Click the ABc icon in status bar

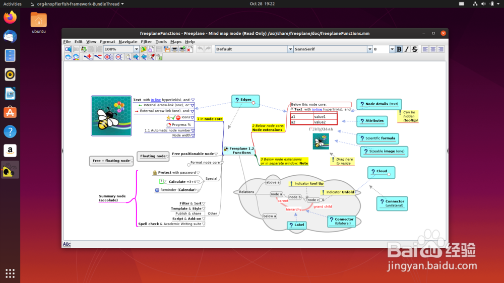coord(67,244)
